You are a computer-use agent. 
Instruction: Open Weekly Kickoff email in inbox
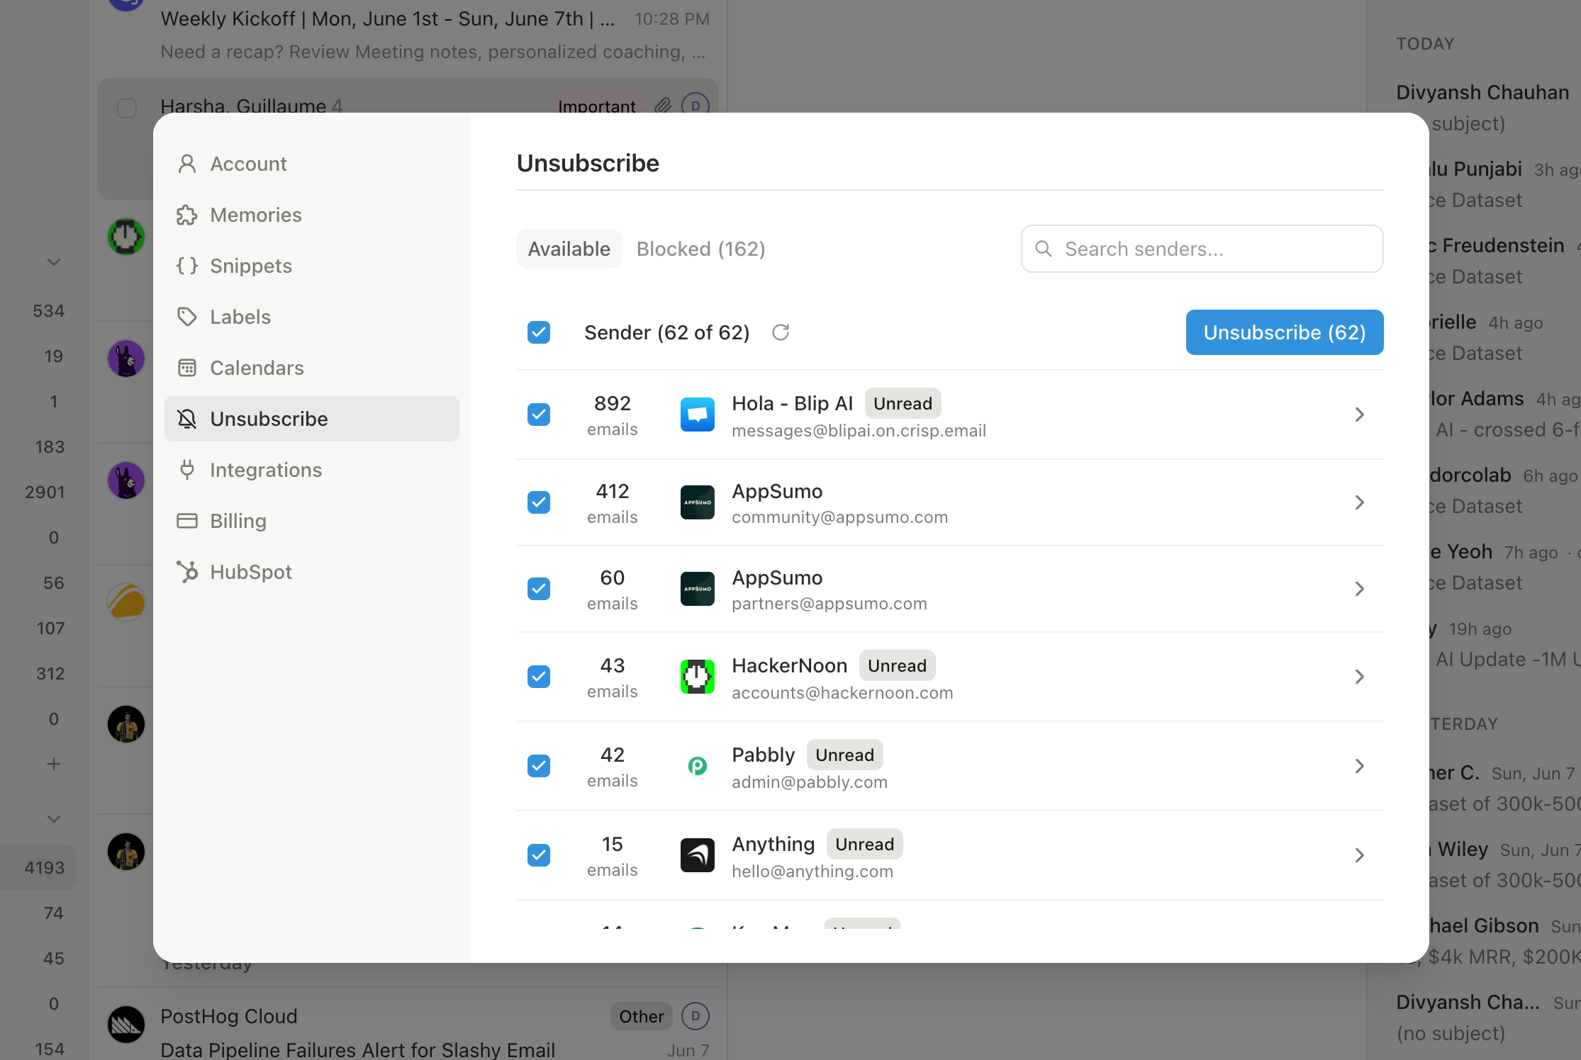pyautogui.click(x=408, y=35)
